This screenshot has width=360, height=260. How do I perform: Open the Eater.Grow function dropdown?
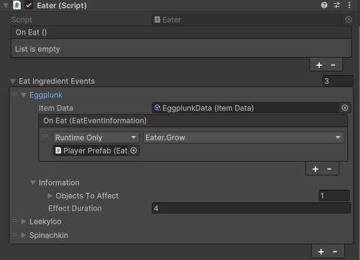point(243,138)
